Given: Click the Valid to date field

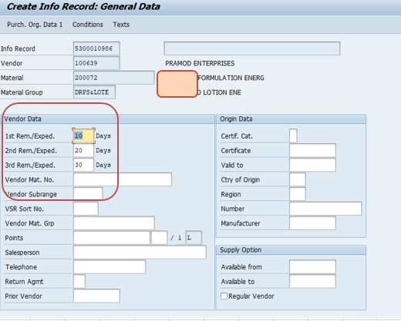Looking at the screenshot, I should pyautogui.click(x=312, y=165).
